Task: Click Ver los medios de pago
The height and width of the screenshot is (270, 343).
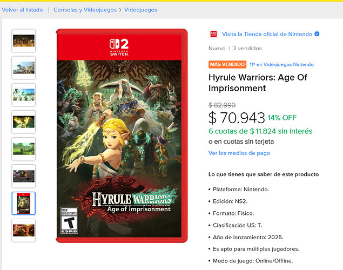Action: 239,153
